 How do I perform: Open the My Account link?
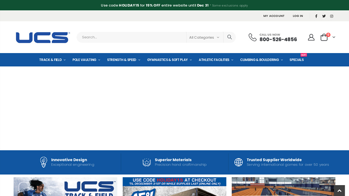(274, 16)
